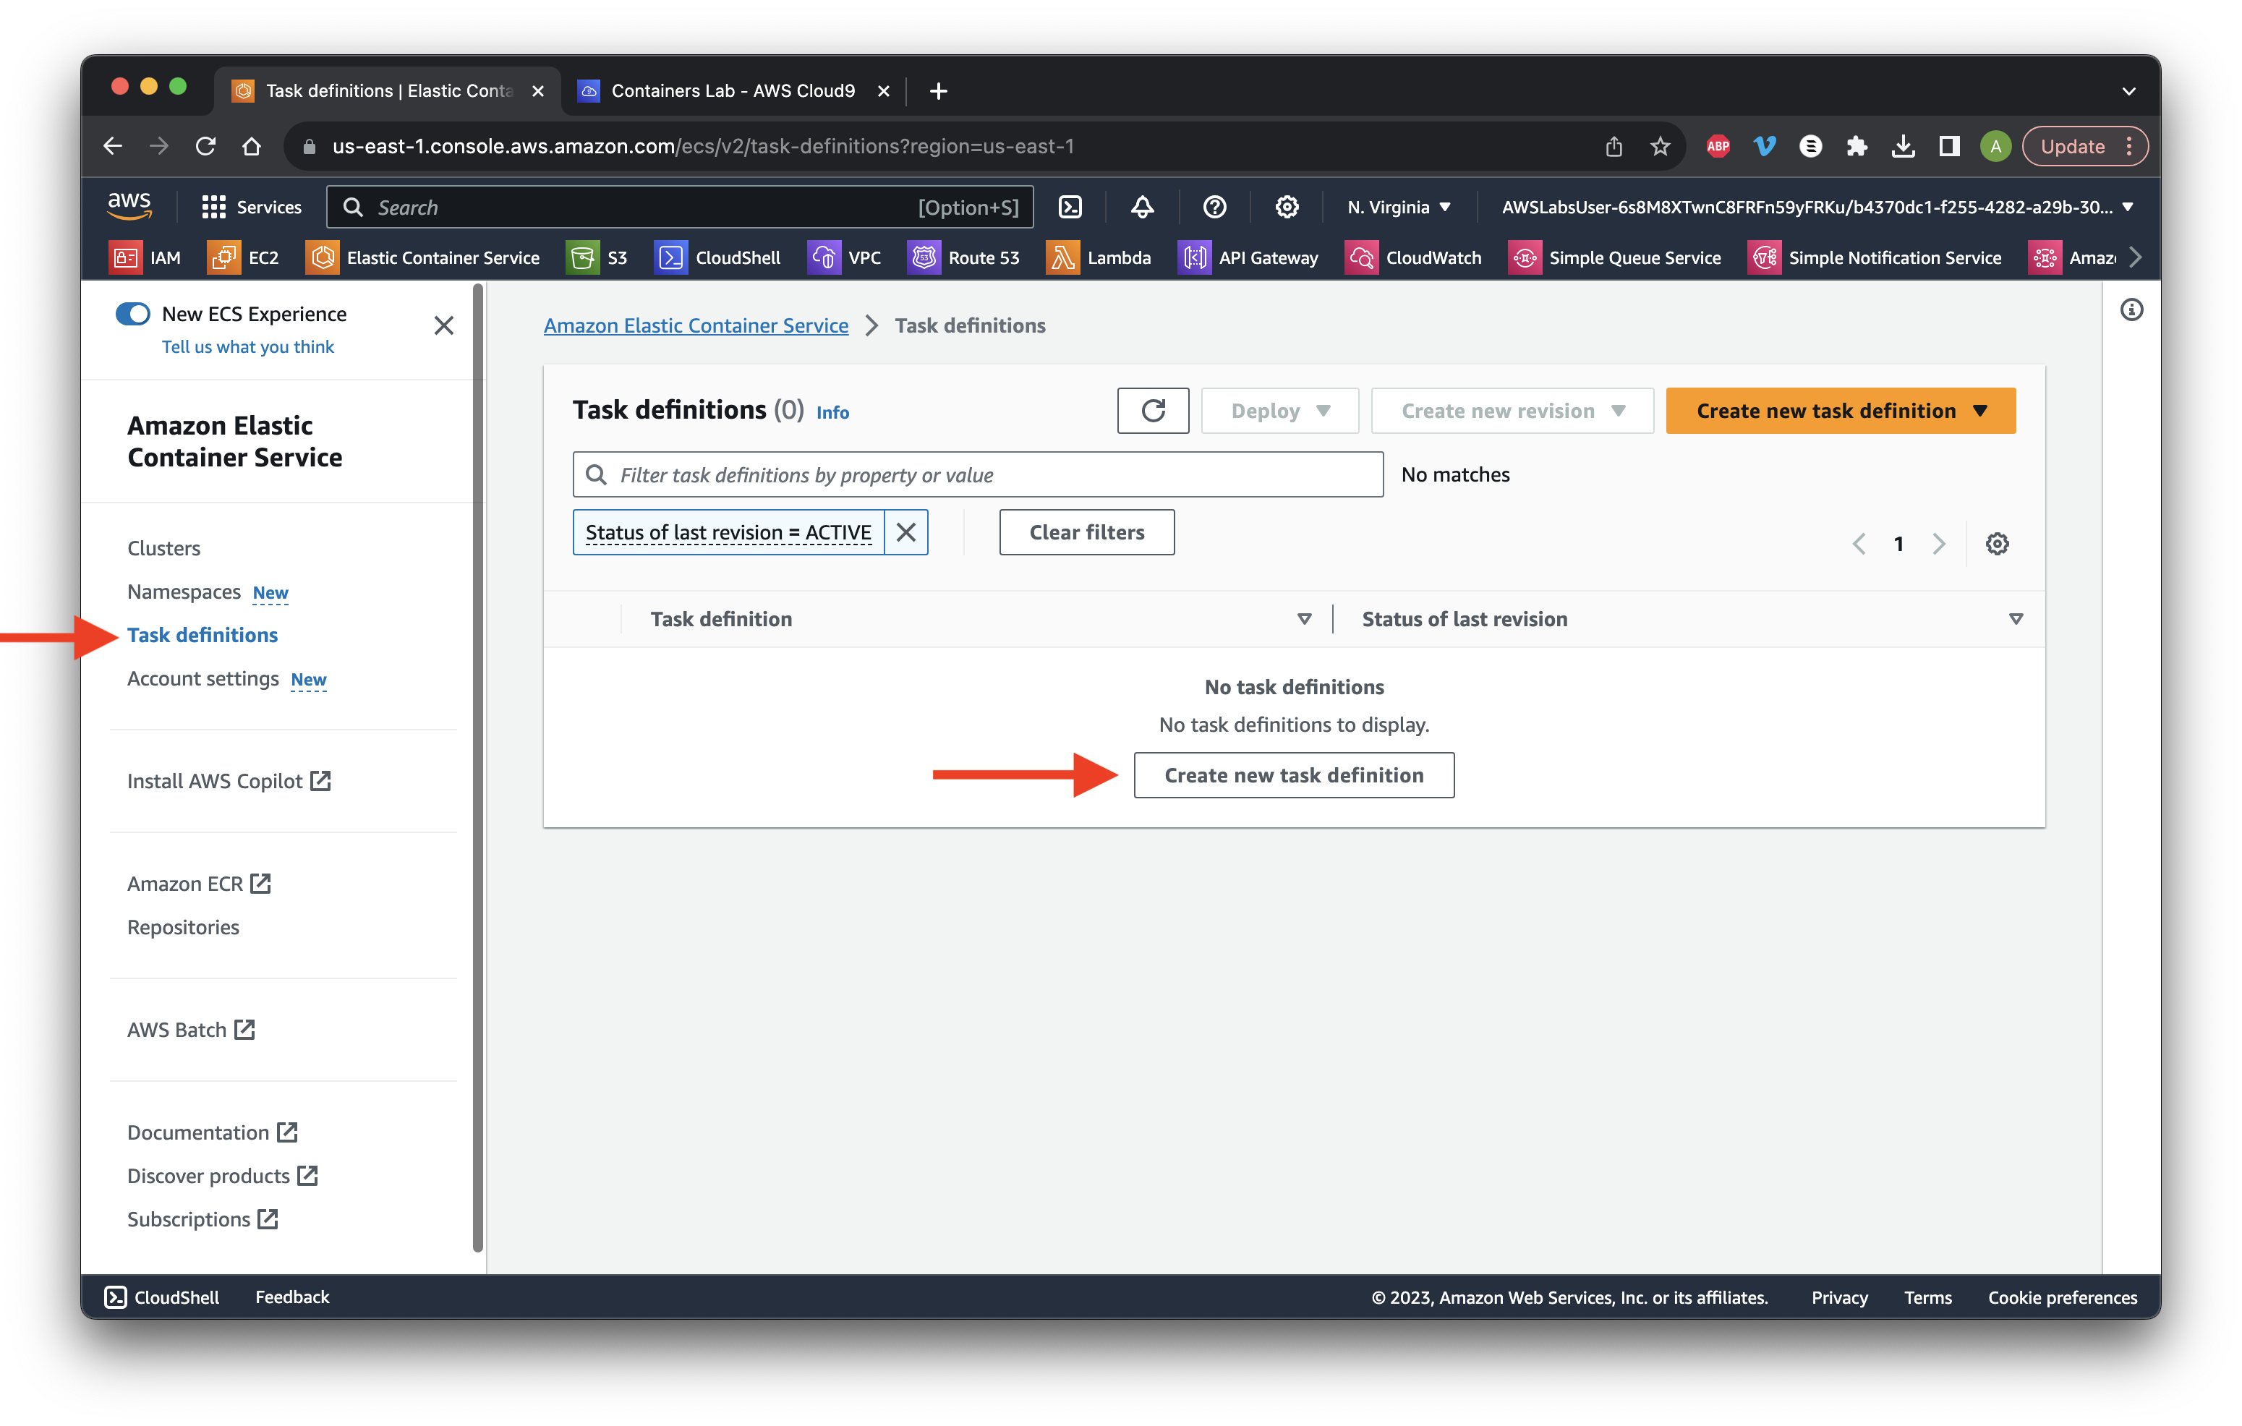Open EC2 shortcut in favorites bar
The width and height of the screenshot is (2242, 1426).
coord(243,258)
